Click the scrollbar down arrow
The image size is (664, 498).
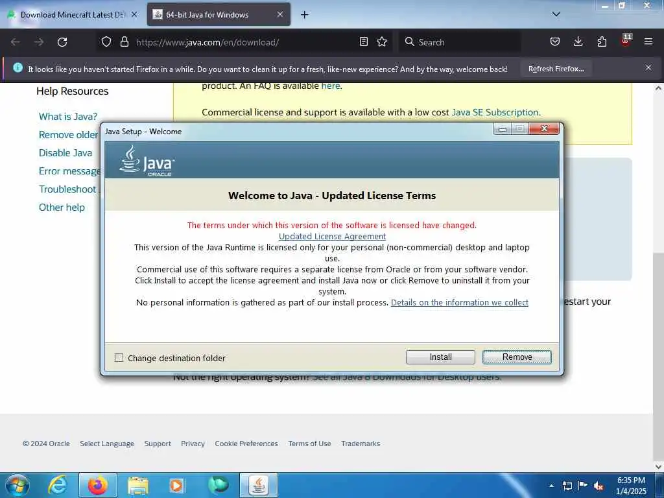(658, 466)
